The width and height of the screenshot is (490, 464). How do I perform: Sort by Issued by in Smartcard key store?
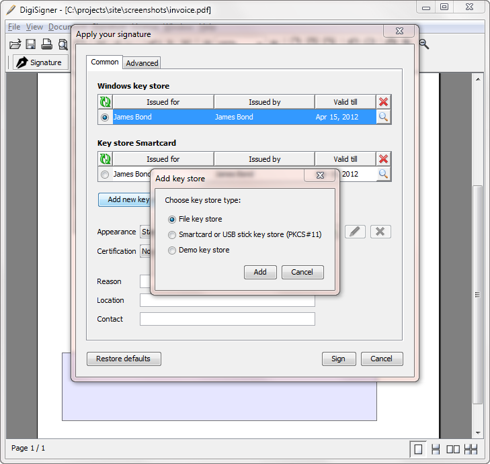[x=264, y=159]
